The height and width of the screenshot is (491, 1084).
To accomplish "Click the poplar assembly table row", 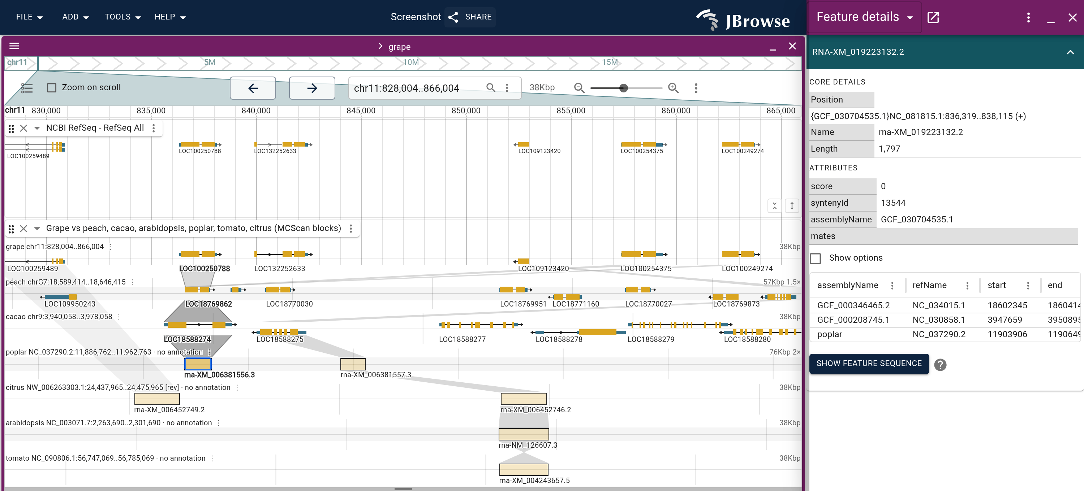I will pos(945,335).
